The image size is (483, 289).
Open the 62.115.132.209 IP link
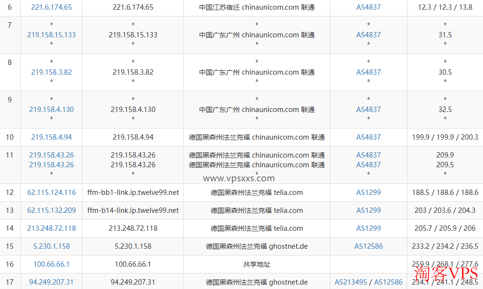[51, 210]
